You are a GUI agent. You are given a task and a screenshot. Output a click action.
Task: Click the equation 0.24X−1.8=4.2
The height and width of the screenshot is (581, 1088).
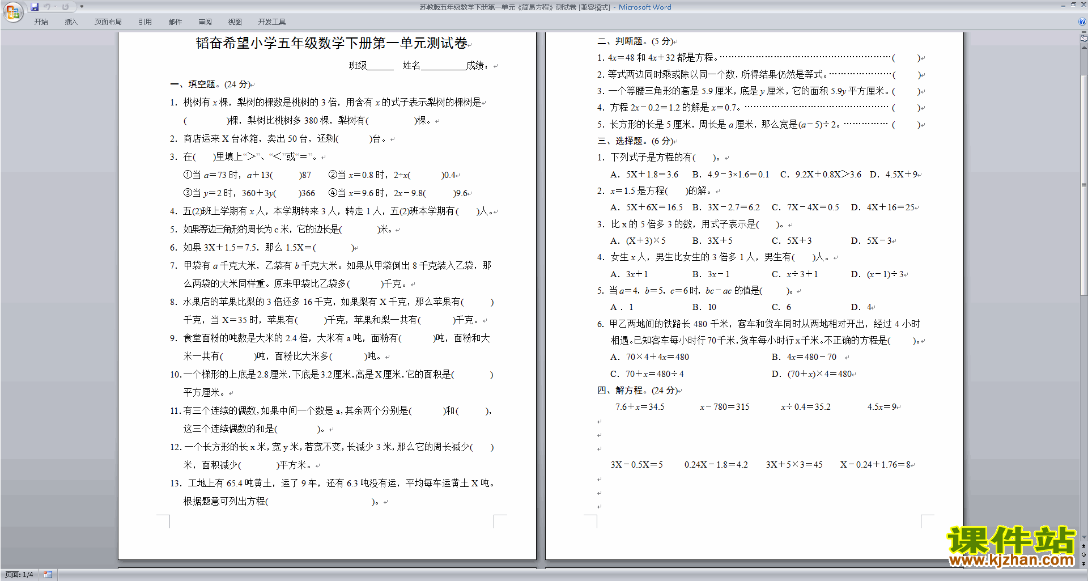716,465
